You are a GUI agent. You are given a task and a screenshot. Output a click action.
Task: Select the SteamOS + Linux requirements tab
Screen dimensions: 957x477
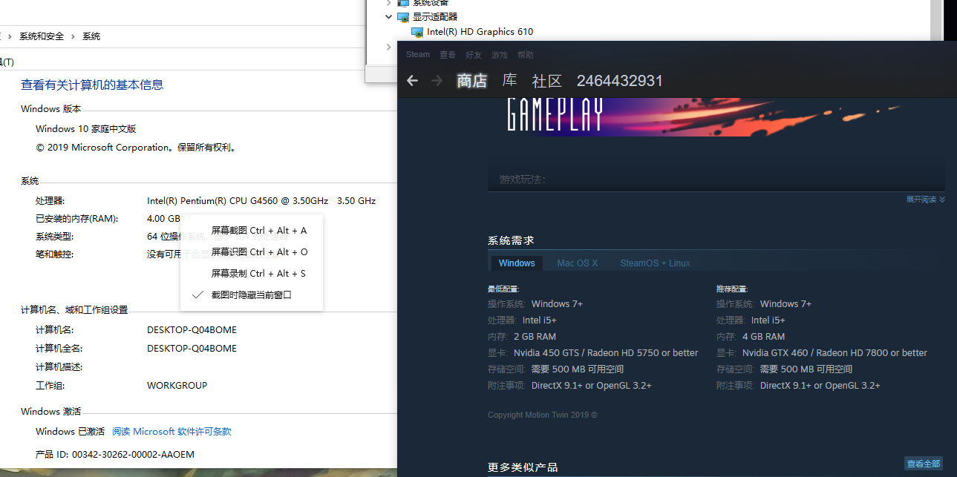(x=656, y=263)
